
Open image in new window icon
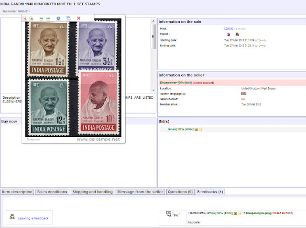[x=68, y=18]
